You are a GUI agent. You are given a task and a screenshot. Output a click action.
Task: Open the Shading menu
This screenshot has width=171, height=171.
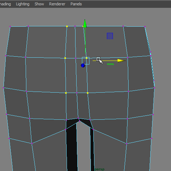point(5,4)
